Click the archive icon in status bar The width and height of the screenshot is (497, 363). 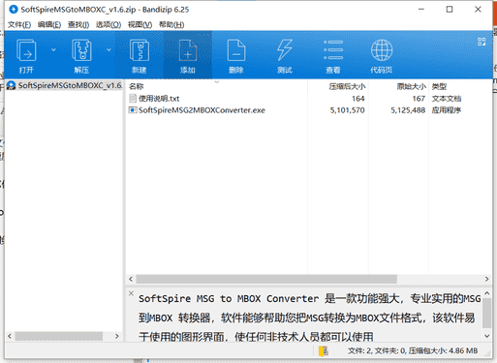point(324,351)
